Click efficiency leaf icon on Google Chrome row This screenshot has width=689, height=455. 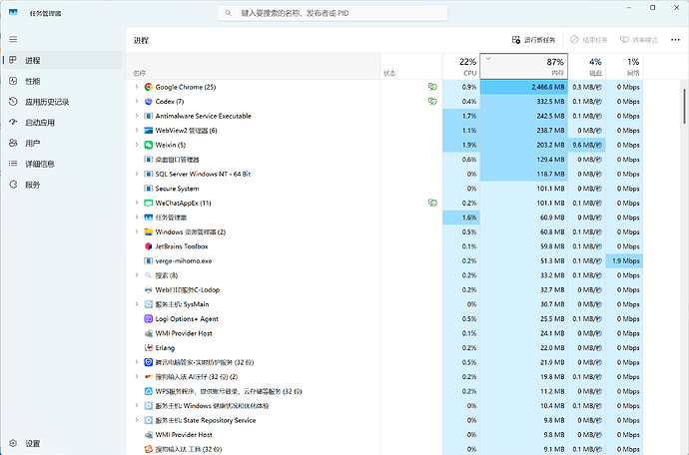(432, 87)
